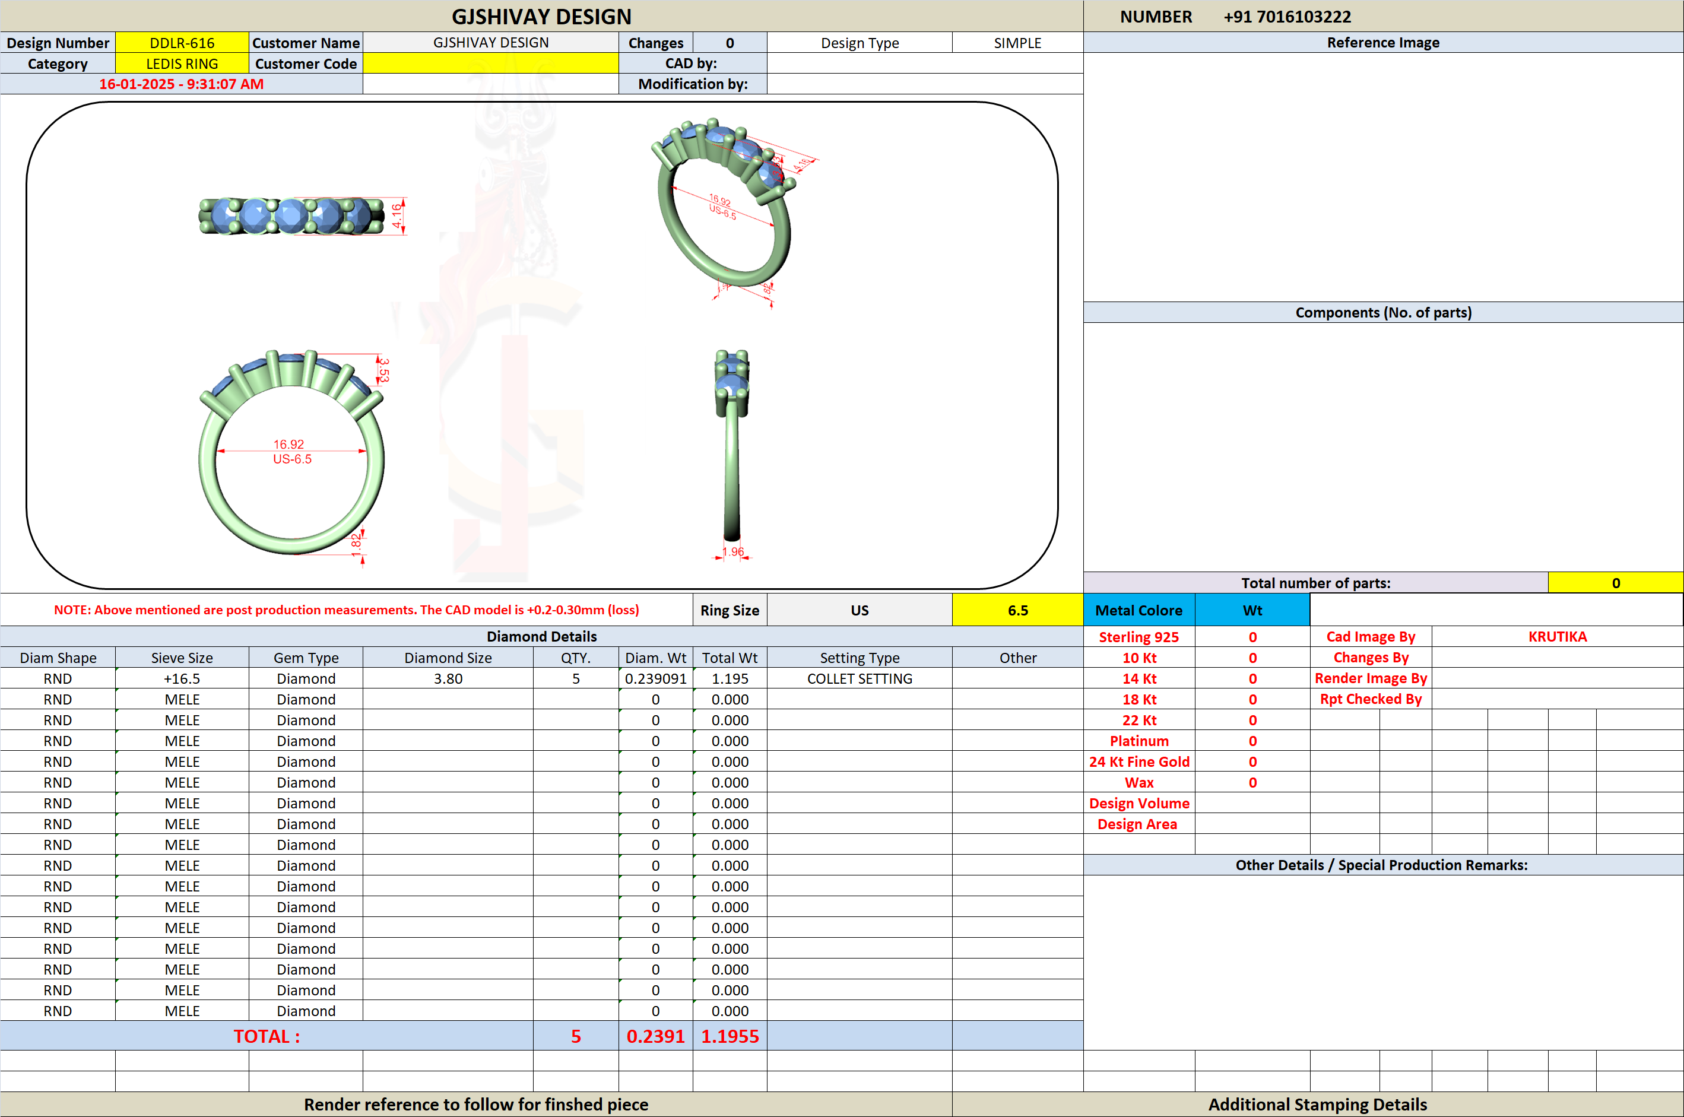Select the Other column header
Screen dimensions: 1684x1117
coord(1017,658)
